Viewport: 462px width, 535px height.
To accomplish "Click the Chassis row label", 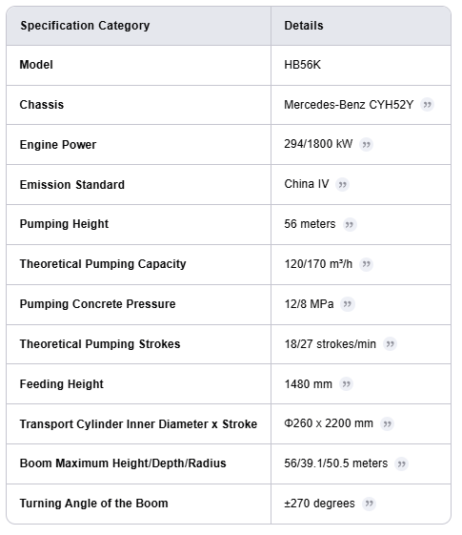I will click(x=42, y=105).
